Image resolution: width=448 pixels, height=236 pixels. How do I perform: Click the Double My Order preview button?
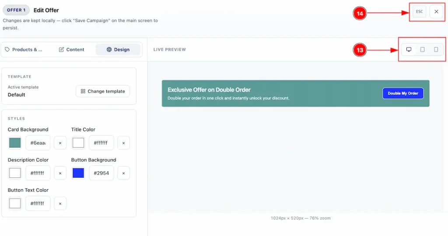point(403,93)
